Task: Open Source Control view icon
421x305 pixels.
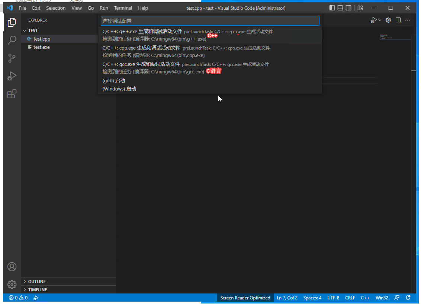Action: point(12,58)
